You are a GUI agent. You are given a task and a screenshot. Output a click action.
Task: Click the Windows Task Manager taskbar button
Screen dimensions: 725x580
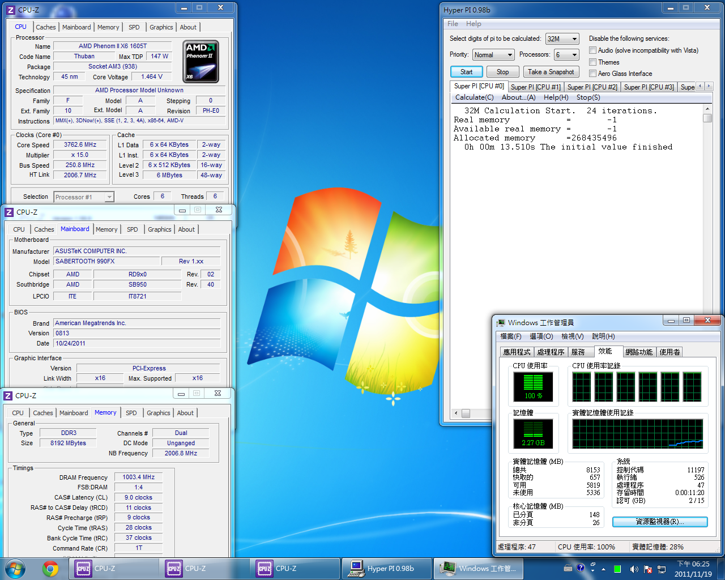[479, 569]
